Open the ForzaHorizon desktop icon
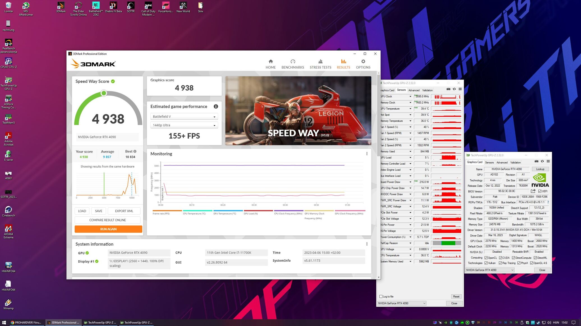This screenshot has width=581, height=326. (x=166, y=7)
